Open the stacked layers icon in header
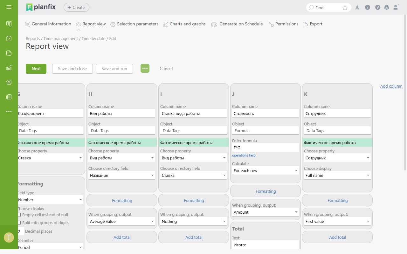Screen dimensions: 407x254 [x=387, y=7]
